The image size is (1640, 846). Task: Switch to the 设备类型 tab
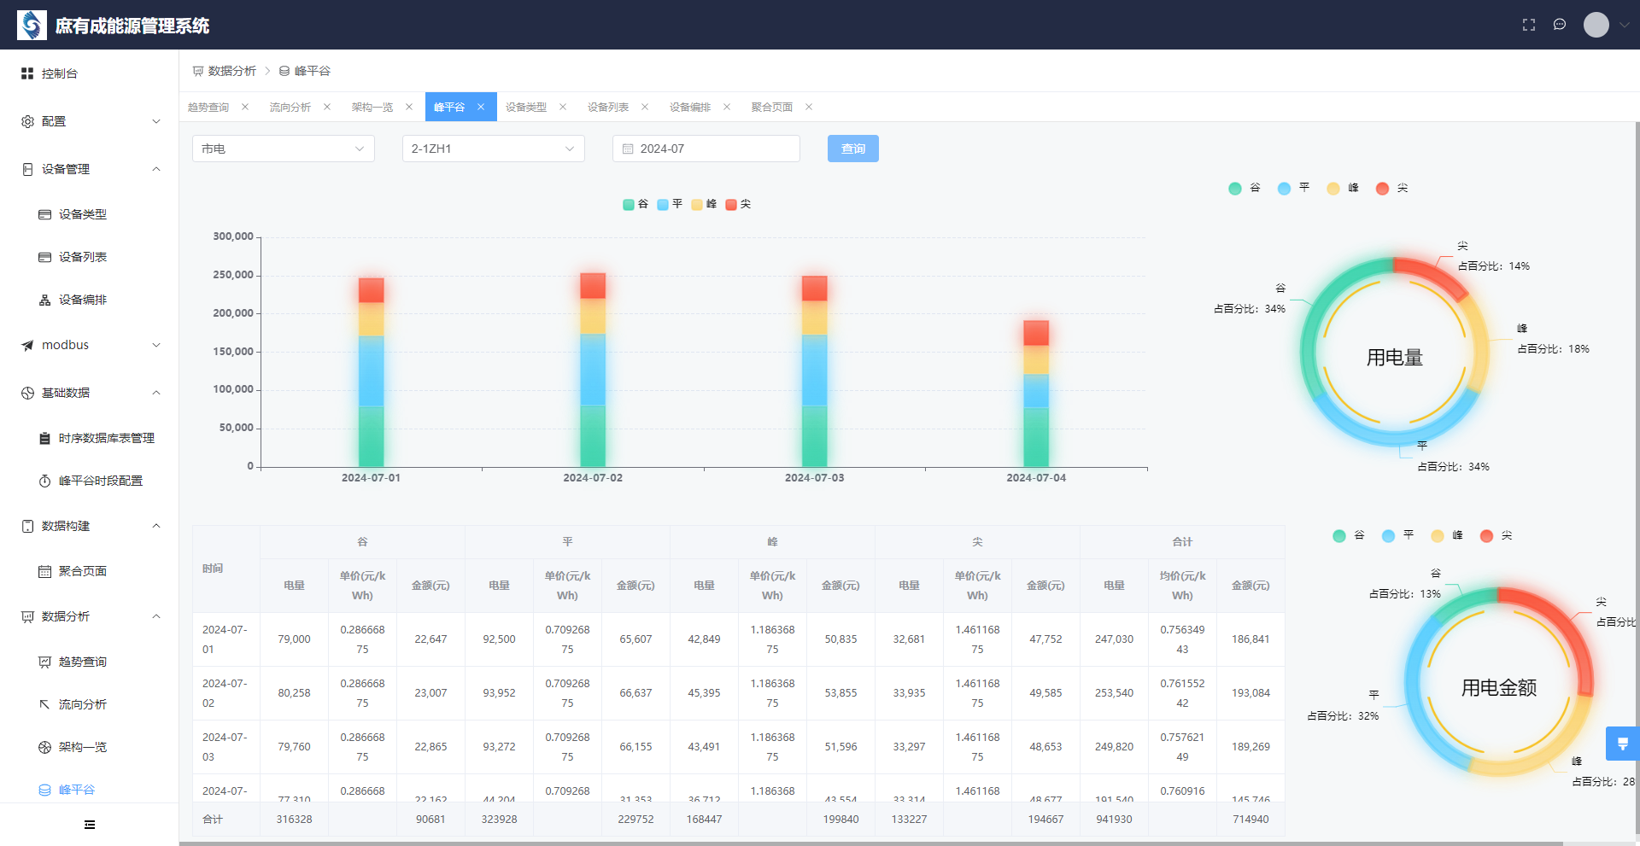(526, 107)
